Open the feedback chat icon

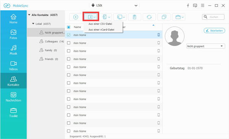tap(195, 6)
